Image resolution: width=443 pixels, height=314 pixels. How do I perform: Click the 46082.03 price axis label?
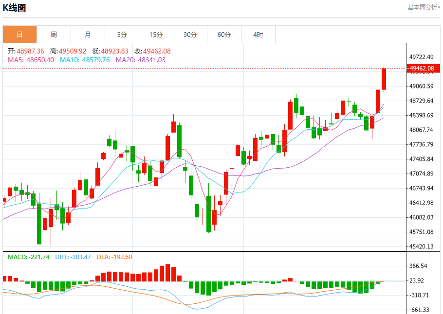[421, 217]
